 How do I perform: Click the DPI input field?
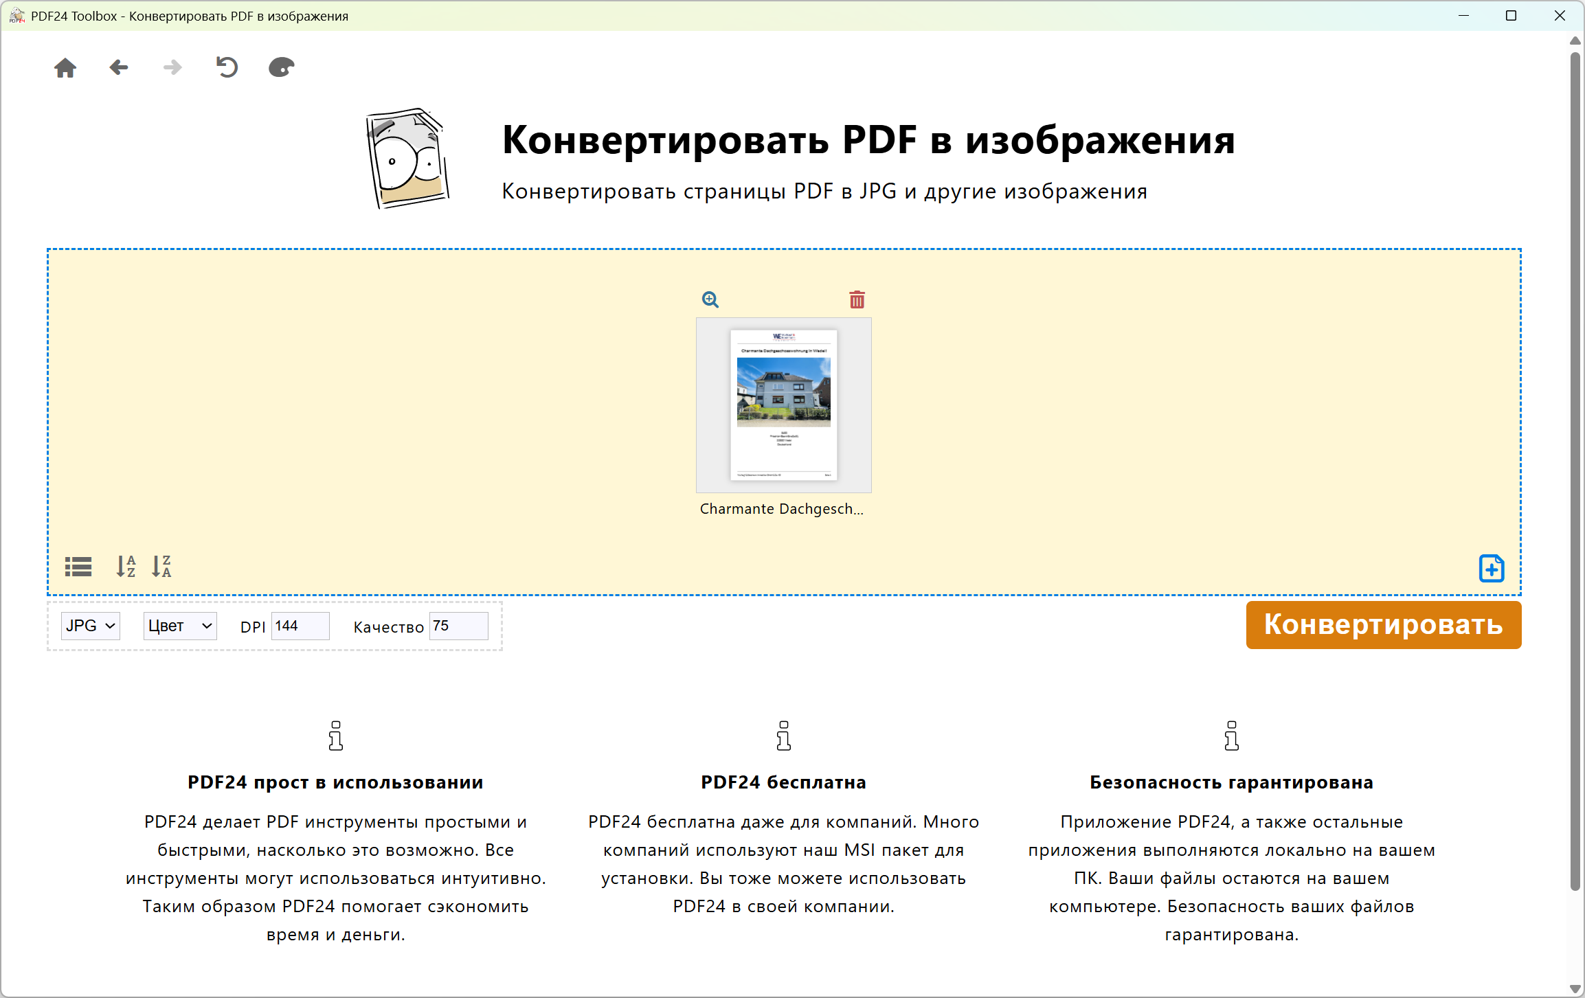coord(300,626)
